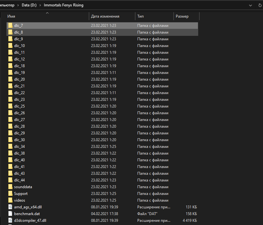Select the dlc_30 folder name

pyautogui.click(x=19, y=140)
